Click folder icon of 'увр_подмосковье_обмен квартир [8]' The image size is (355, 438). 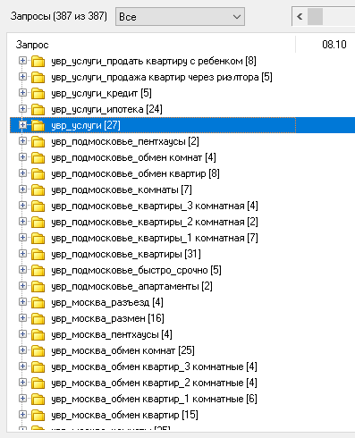[38, 173]
